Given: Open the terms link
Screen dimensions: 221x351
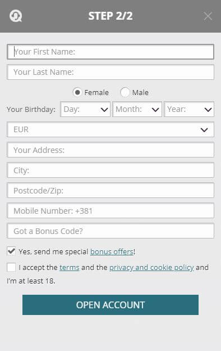Looking at the screenshot, I should [x=70, y=268].
